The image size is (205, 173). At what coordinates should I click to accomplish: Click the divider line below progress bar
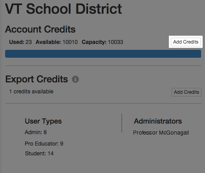pyautogui.click(x=103, y=66)
